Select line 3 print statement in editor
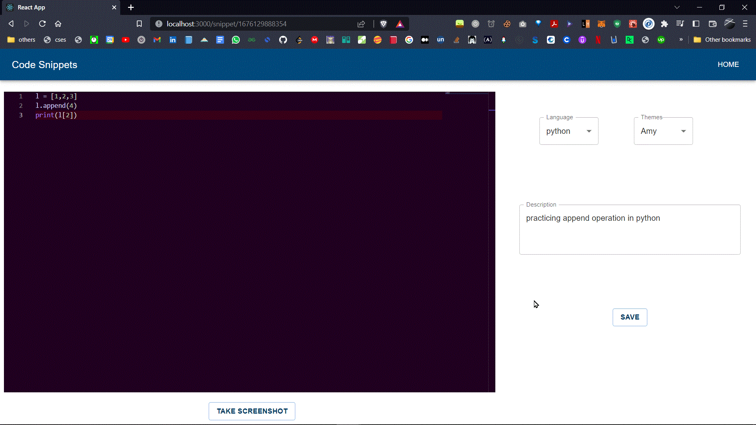 pyautogui.click(x=56, y=115)
